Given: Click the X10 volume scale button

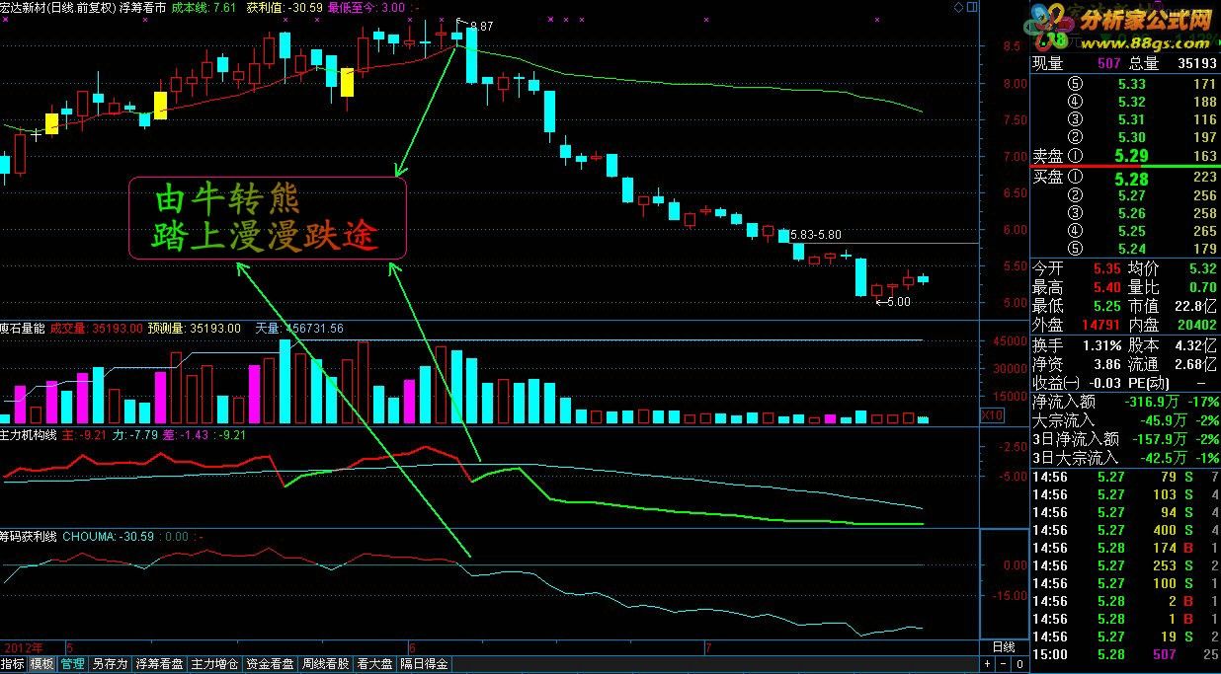Looking at the screenshot, I should point(992,415).
